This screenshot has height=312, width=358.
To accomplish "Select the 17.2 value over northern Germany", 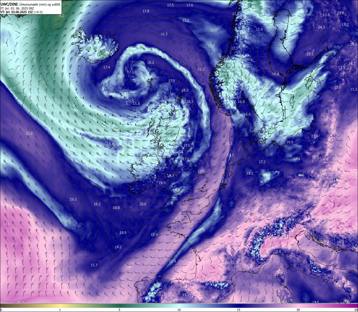I will (262, 162).
